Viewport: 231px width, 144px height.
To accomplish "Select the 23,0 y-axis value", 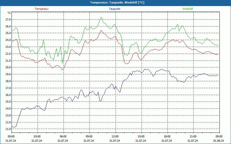I will pos(8,47).
